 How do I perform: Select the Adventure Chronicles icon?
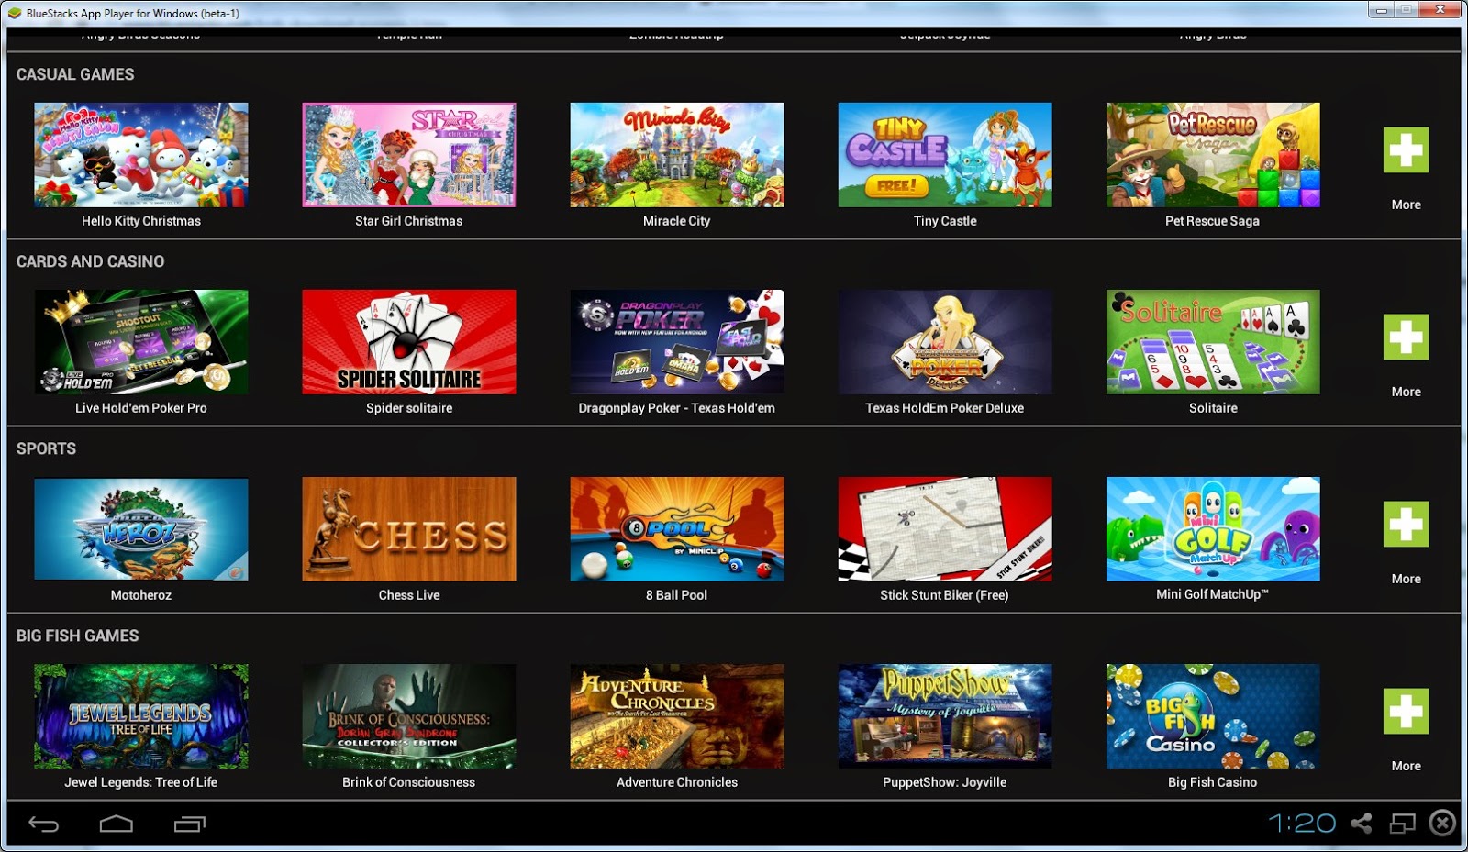click(677, 716)
